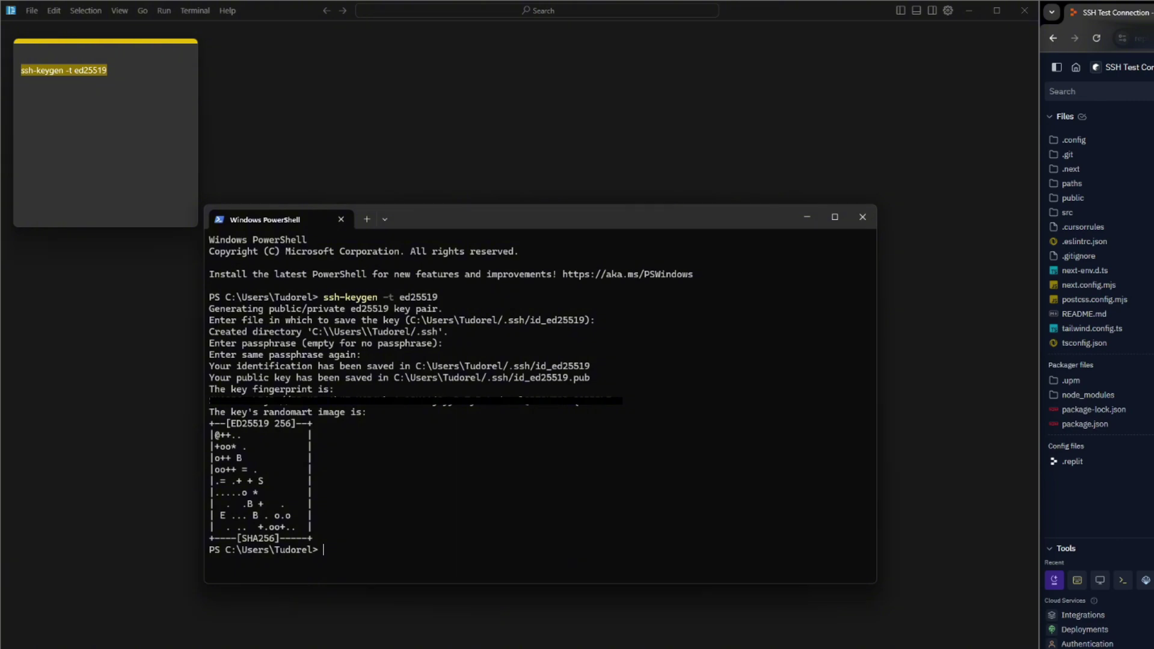Toggle the editor's secondary side bar layout
This screenshot has height=649, width=1154.
[x=931, y=10]
